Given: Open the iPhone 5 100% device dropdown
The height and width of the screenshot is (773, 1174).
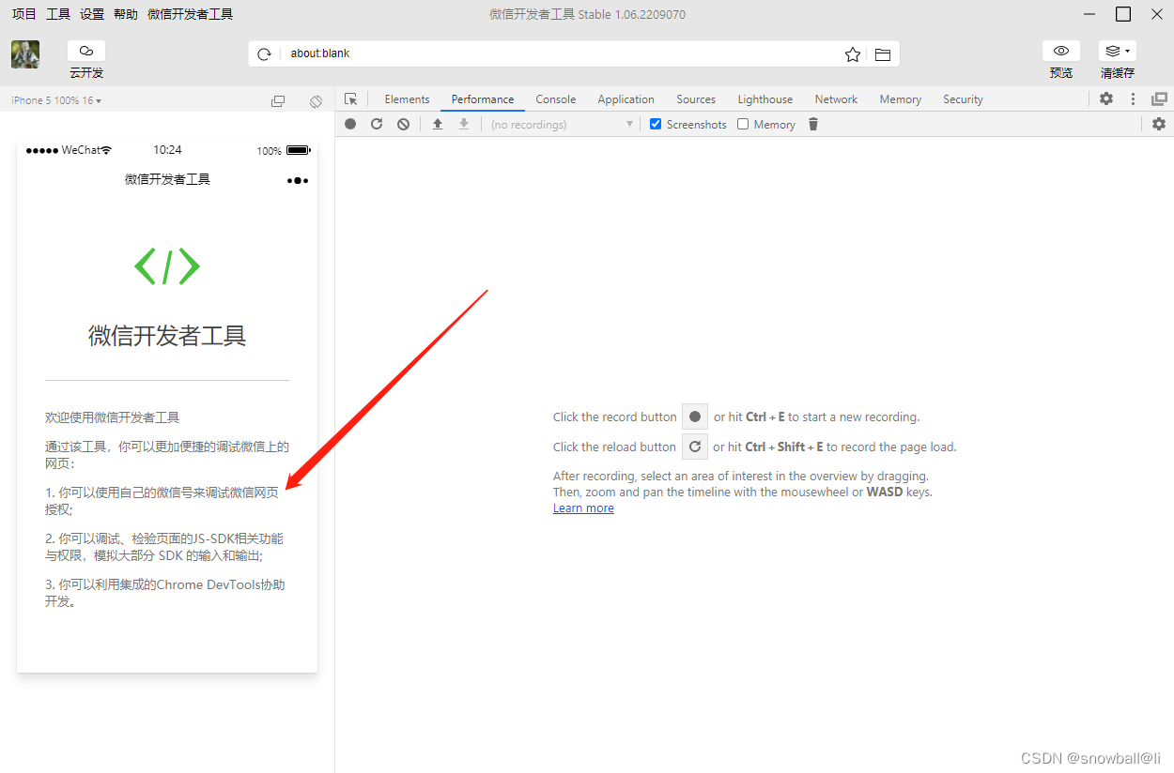Looking at the screenshot, I should pyautogui.click(x=56, y=100).
